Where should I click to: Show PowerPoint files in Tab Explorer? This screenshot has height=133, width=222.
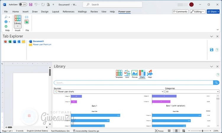click(x=5, y=42)
